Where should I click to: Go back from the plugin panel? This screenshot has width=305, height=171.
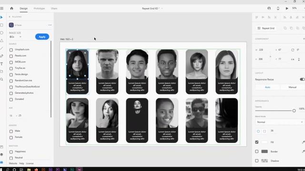click(x=10, y=17)
